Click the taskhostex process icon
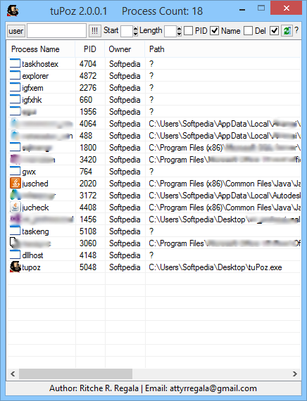 coord(15,63)
